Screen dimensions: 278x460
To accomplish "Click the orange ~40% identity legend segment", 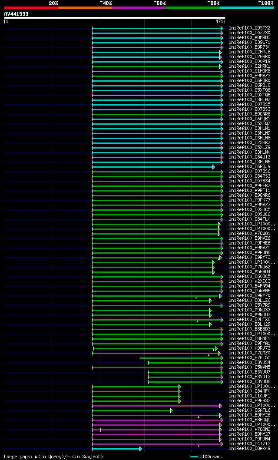I will (x=85, y=8).
